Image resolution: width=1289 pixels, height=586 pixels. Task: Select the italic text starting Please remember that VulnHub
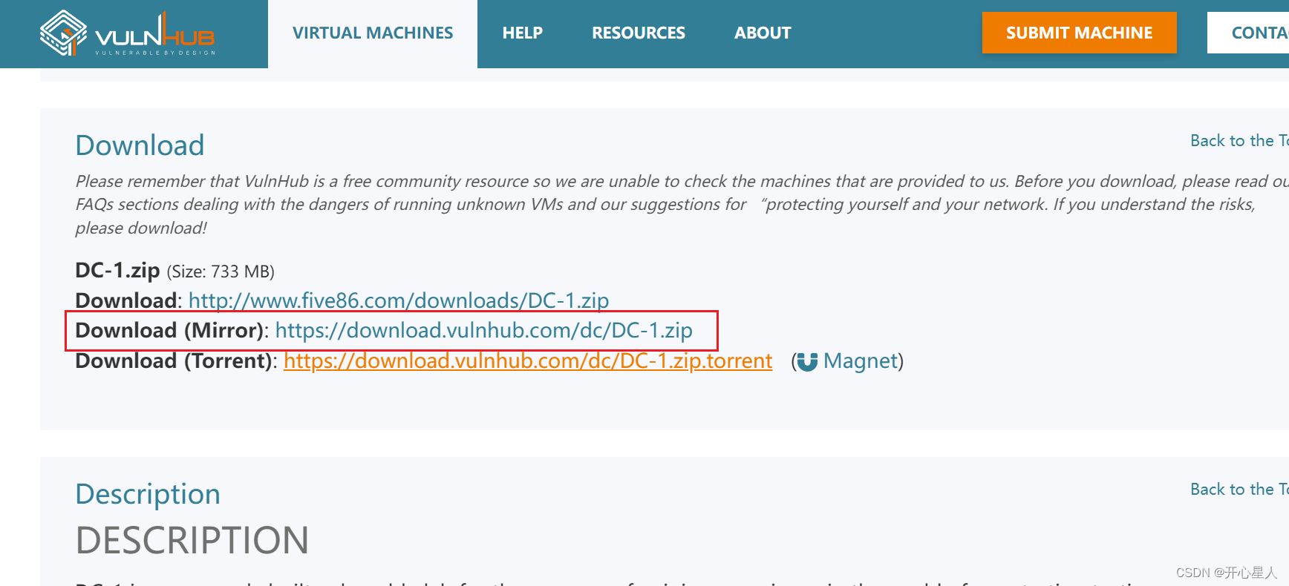point(682,204)
